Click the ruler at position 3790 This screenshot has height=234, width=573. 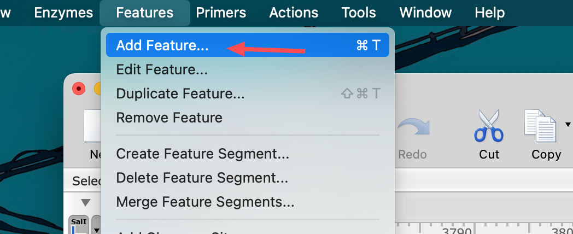pyautogui.click(x=453, y=230)
